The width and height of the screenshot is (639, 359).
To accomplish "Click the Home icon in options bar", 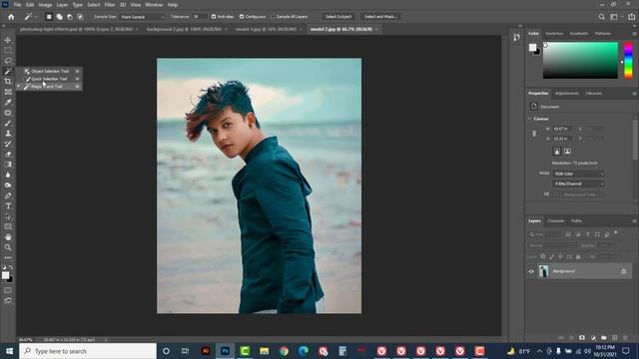I will pyautogui.click(x=11, y=17).
